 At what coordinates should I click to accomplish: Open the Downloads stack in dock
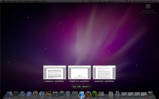coord(117,94)
